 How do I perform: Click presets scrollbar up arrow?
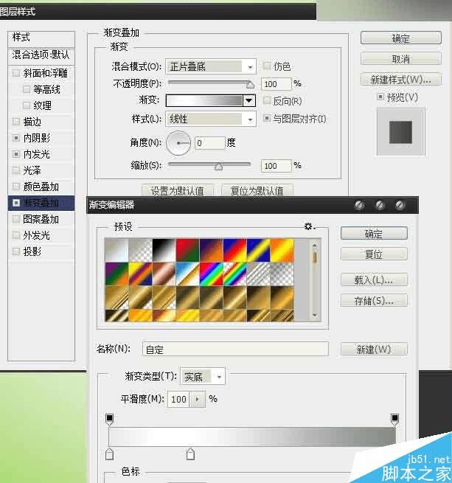pos(315,246)
